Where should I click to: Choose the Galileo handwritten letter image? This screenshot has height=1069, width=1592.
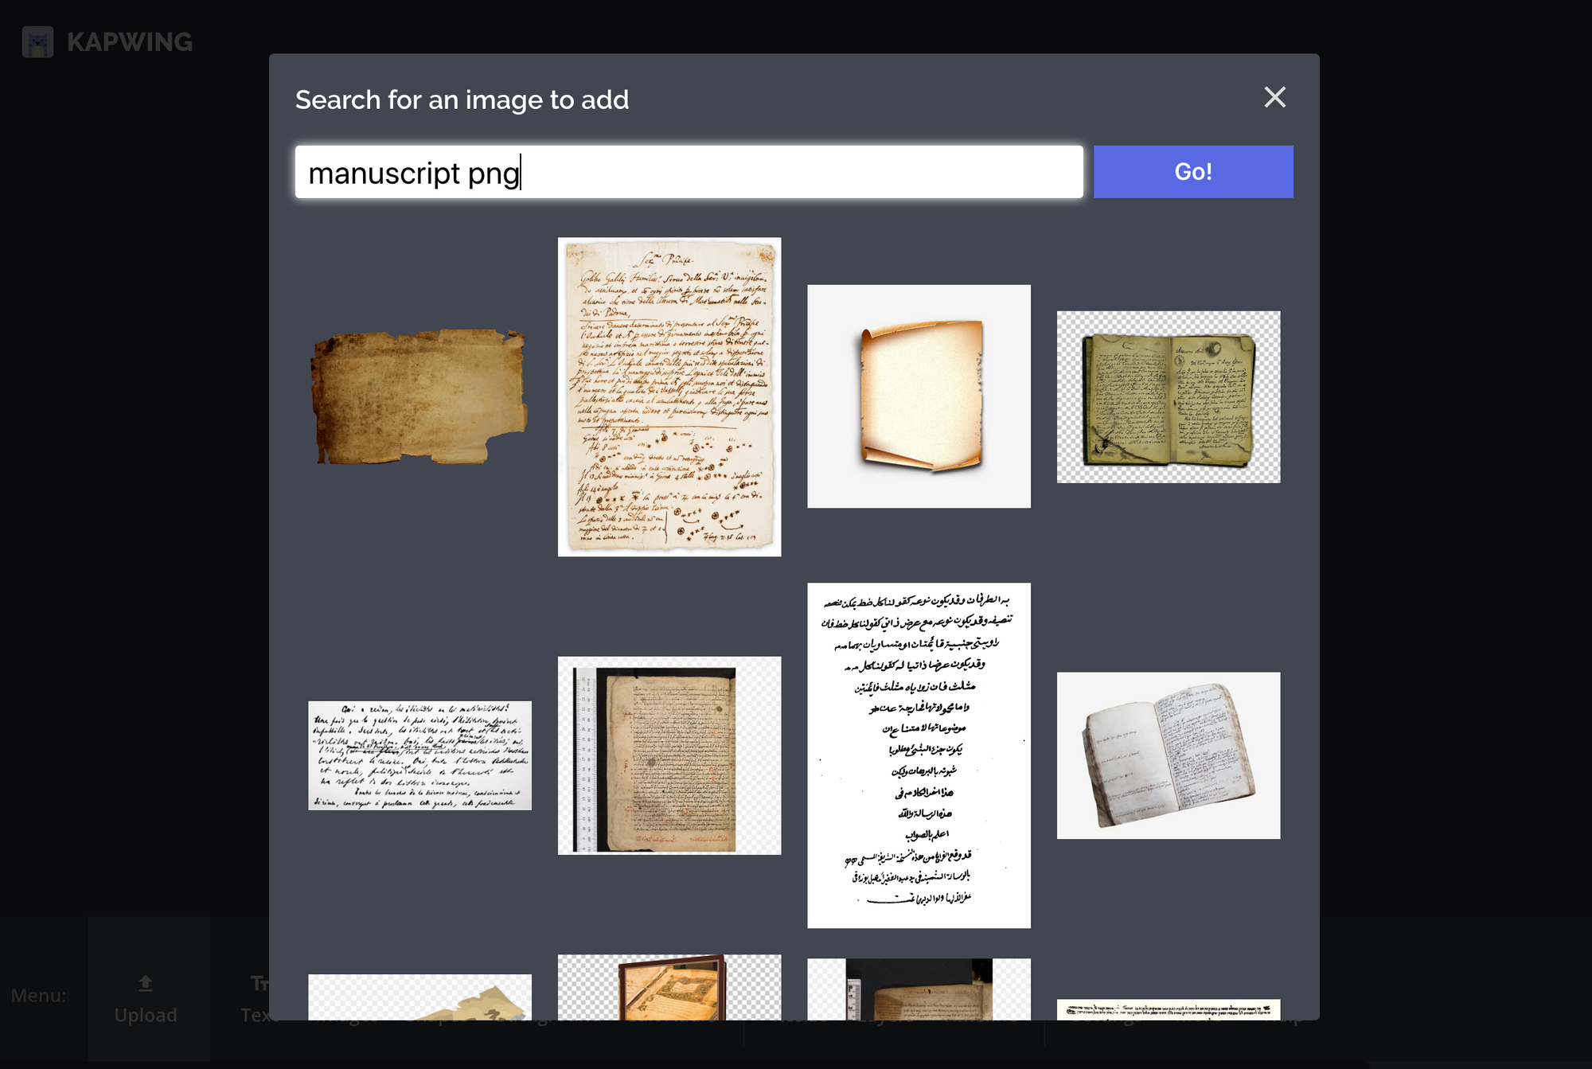[x=669, y=396]
